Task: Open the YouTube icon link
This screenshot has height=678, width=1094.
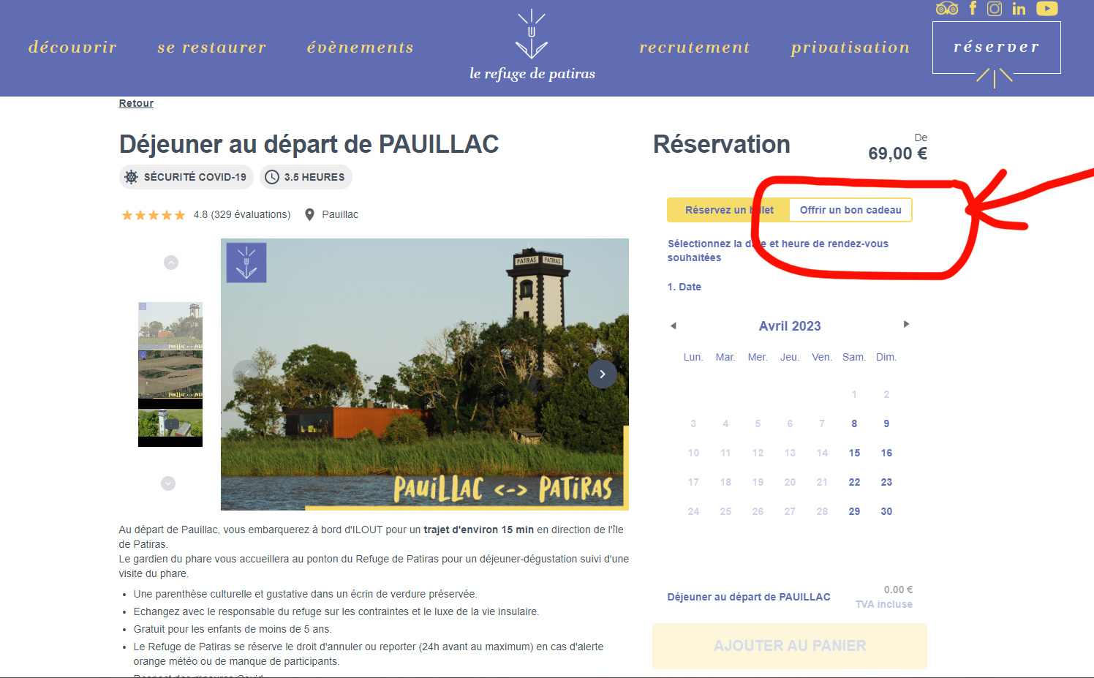Action: [1047, 9]
